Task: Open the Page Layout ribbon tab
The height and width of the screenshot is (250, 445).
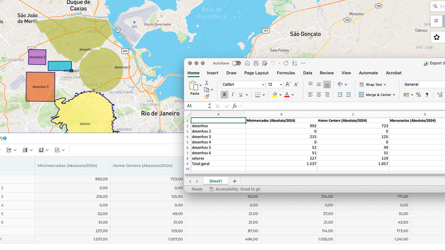Action: coord(256,73)
